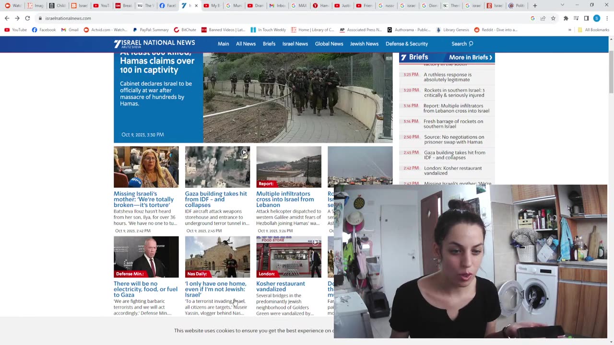Open the Actvid.com bookmark
The width and height of the screenshot is (614, 345).
106,30
